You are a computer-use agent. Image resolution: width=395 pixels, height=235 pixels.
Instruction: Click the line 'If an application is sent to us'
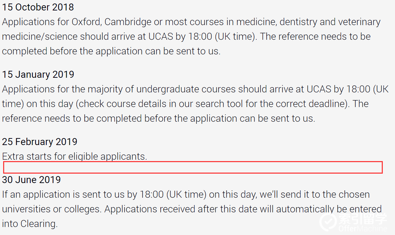186,195
